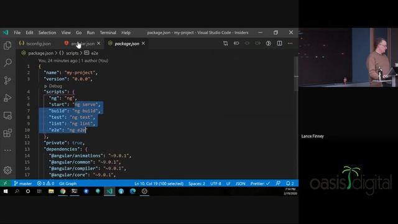Viewport: 398px width, 224px height.
Task: Open the notifications bell in status bar
Action: coord(290,184)
